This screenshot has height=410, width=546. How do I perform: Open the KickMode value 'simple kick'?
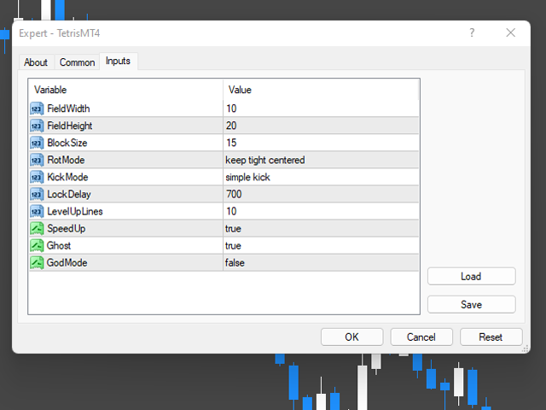pos(321,177)
